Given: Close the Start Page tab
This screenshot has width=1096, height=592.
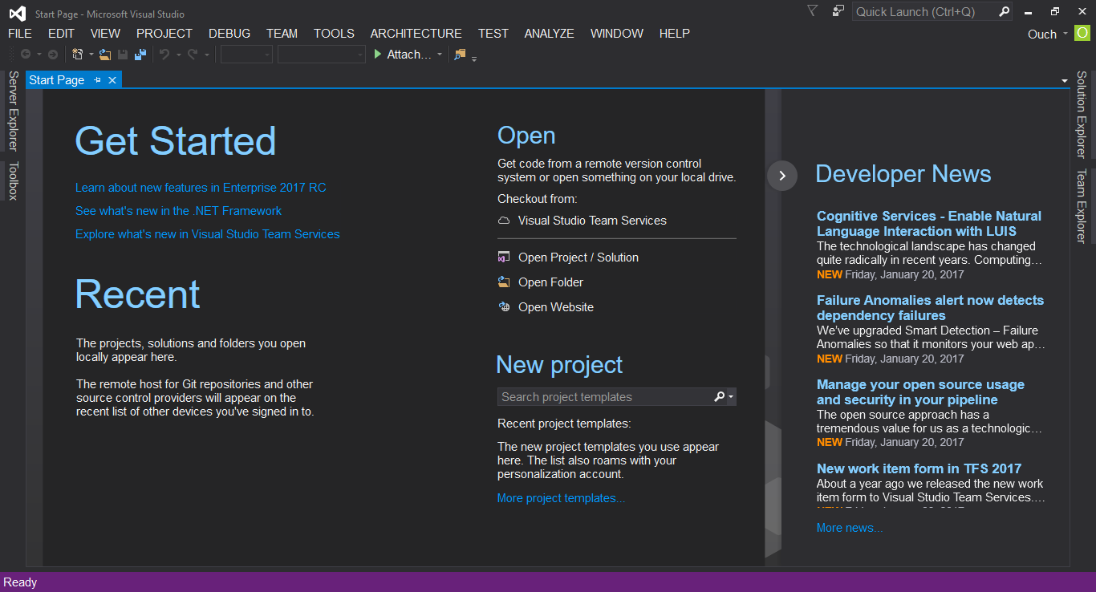Looking at the screenshot, I should click(x=112, y=80).
